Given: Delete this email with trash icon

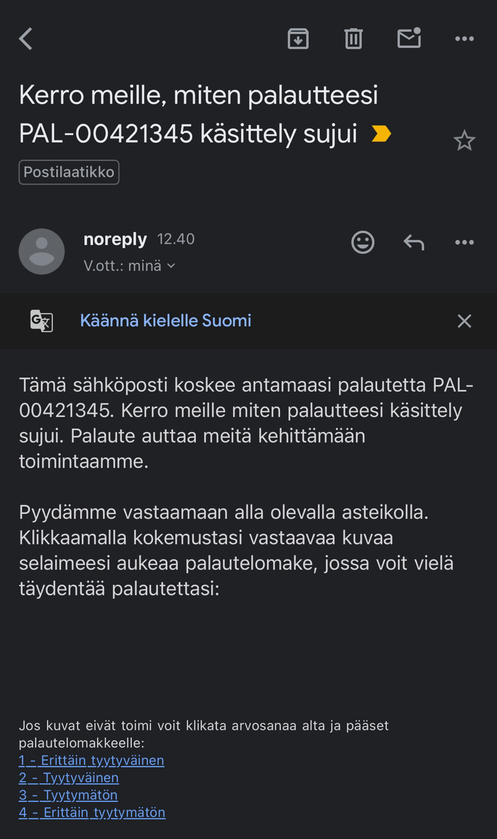Looking at the screenshot, I should (x=354, y=39).
